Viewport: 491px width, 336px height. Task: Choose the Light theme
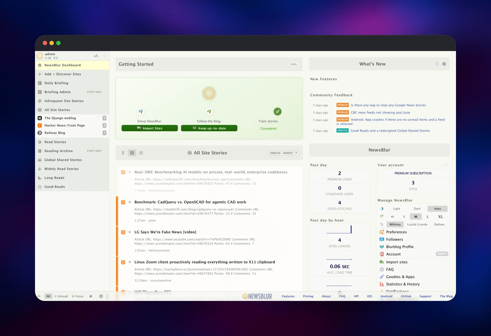tap(396, 209)
